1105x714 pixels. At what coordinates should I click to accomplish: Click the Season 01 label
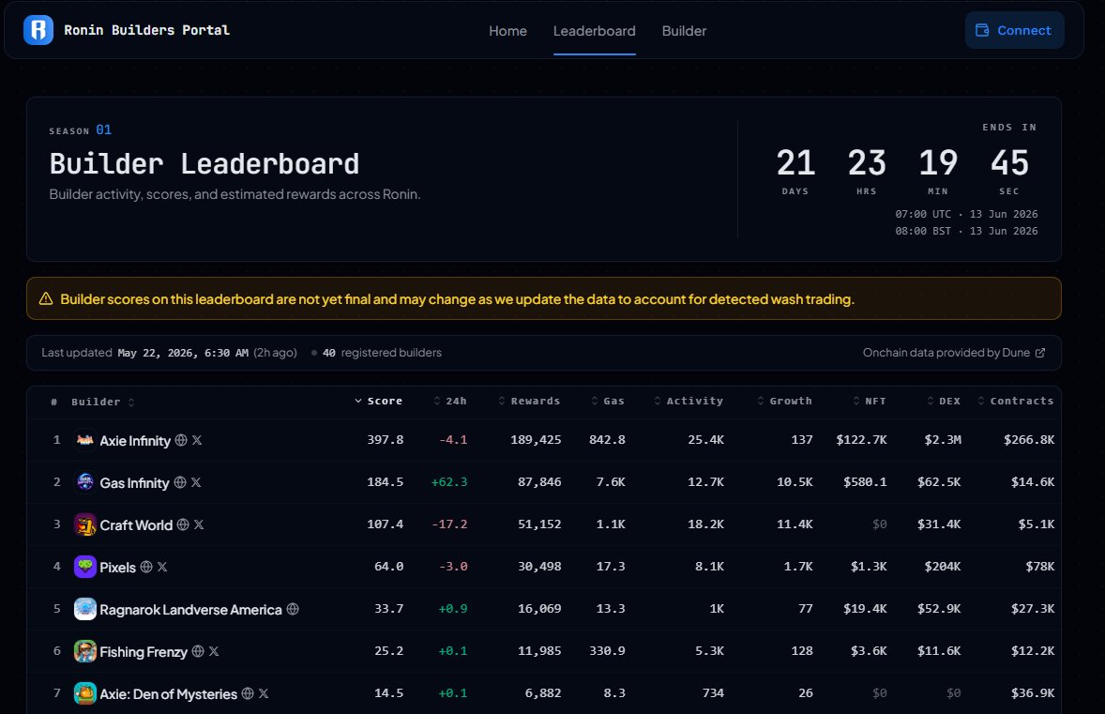pos(81,129)
